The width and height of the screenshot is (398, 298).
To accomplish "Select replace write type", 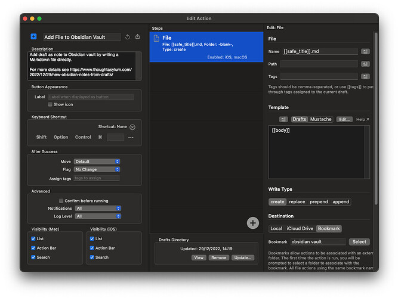I will click(297, 202).
